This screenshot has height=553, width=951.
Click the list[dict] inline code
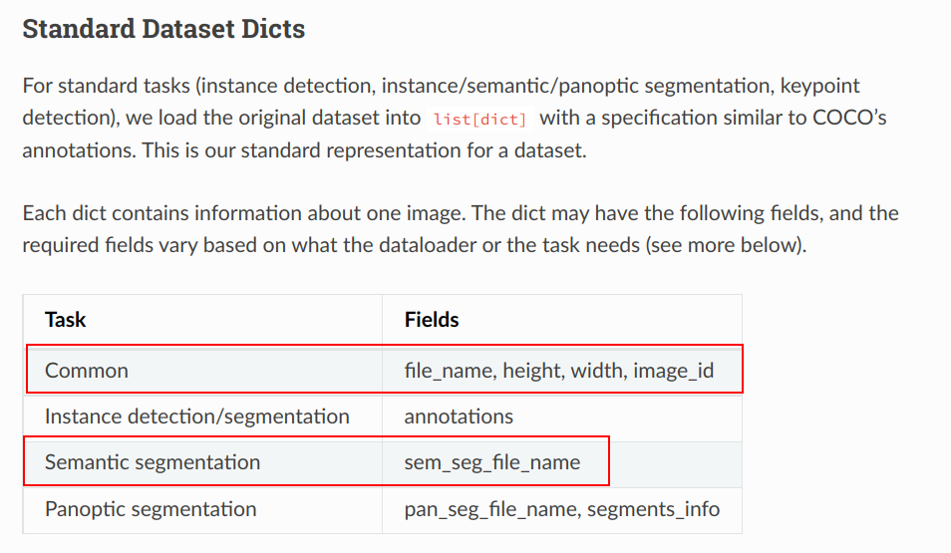[479, 119]
